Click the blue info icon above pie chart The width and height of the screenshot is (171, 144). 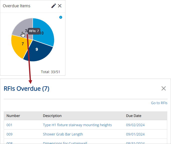click(x=61, y=17)
